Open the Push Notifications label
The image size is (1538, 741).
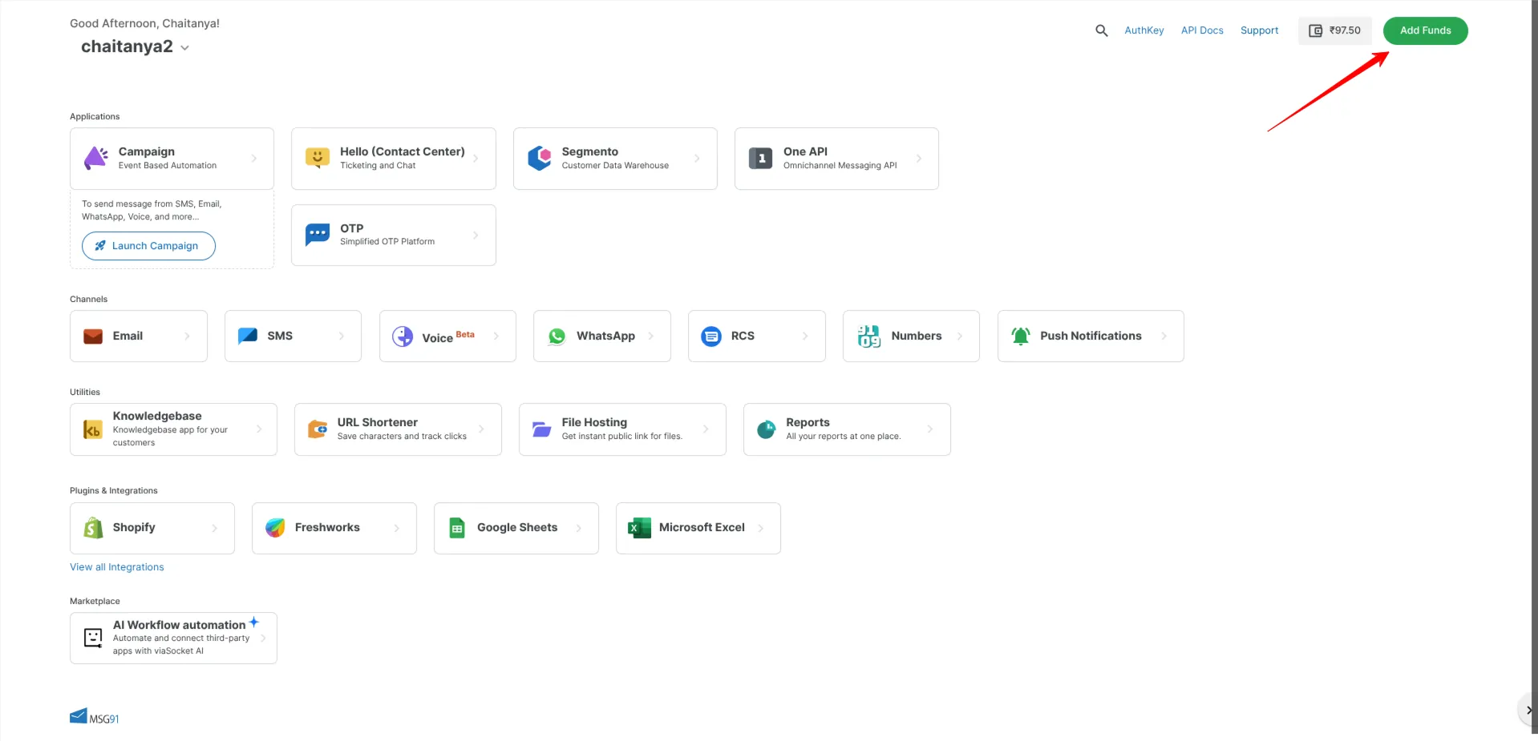pyautogui.click(x=1091, y=336)
